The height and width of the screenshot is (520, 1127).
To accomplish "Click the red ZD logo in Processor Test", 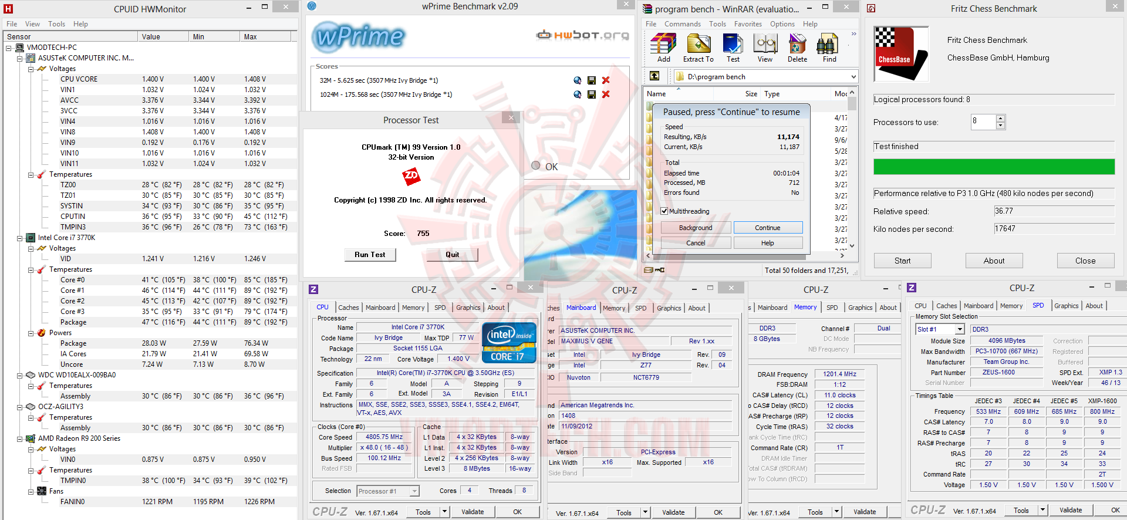I will (411, 175).
